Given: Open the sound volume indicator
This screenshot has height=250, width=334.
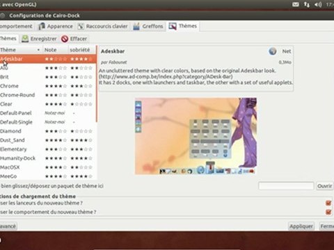Looking at the screenshot, I should 318,4.
